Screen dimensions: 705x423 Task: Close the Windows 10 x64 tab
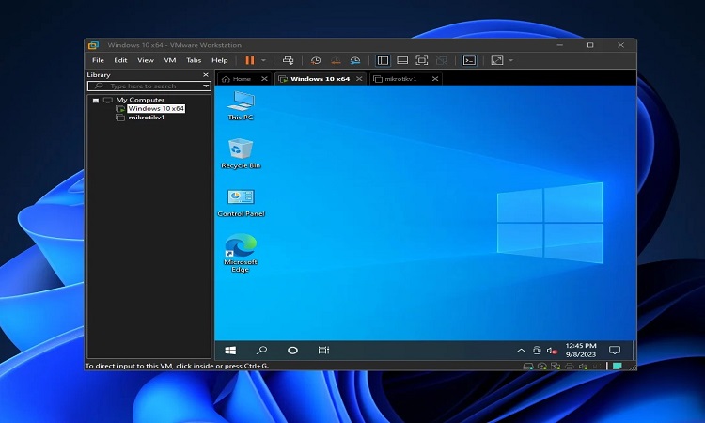point(359,79)
